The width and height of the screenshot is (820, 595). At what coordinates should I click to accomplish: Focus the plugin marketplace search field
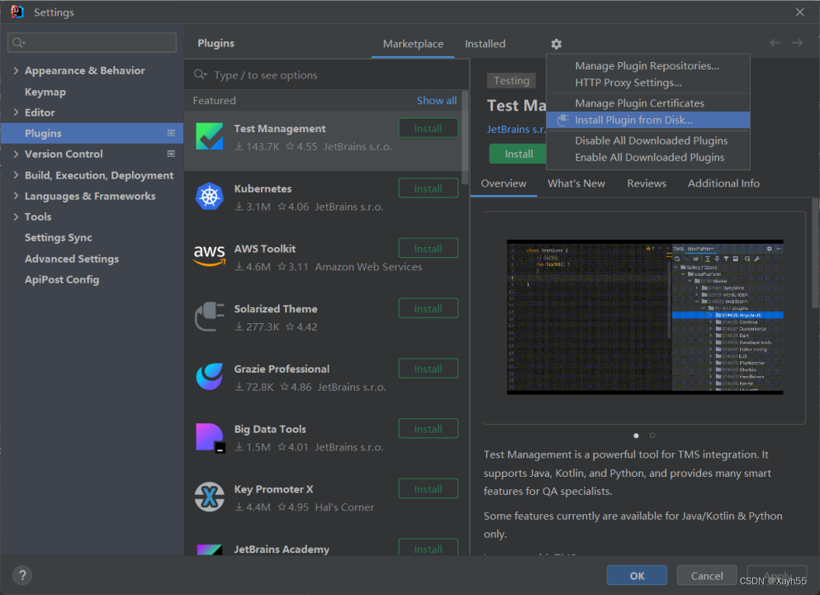click(x=327, y=75)
